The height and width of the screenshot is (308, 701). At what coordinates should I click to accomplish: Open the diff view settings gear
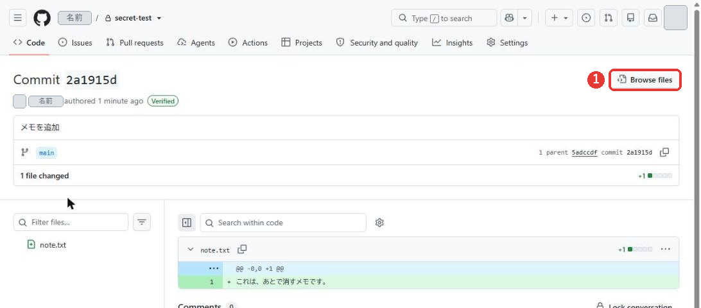379,223
